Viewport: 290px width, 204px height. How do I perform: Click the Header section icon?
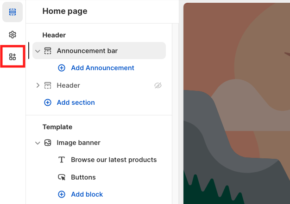pyautogui.click(x=48, y=85)
